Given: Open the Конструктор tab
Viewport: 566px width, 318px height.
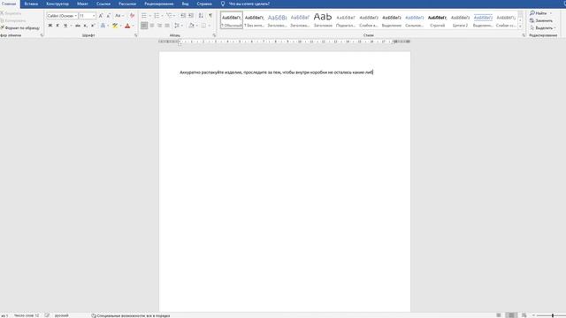Looking at the screenshot, I should pos(57,4).
